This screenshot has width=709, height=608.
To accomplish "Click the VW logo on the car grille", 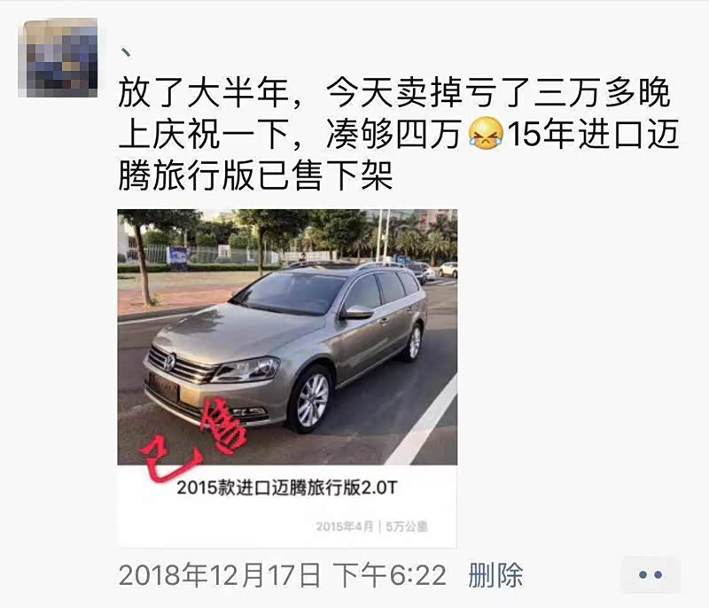I will pyautogui.click(x=169, y=362).
